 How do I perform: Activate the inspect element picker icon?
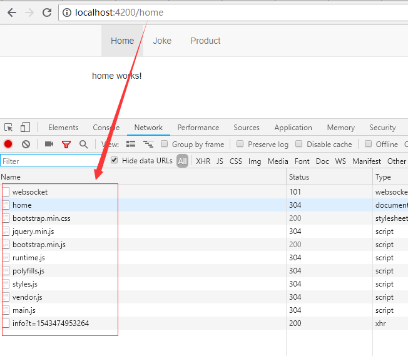click(x=9, y=128)
